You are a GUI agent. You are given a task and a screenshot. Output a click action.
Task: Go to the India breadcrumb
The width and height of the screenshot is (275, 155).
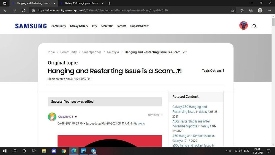tap(51, 52)
